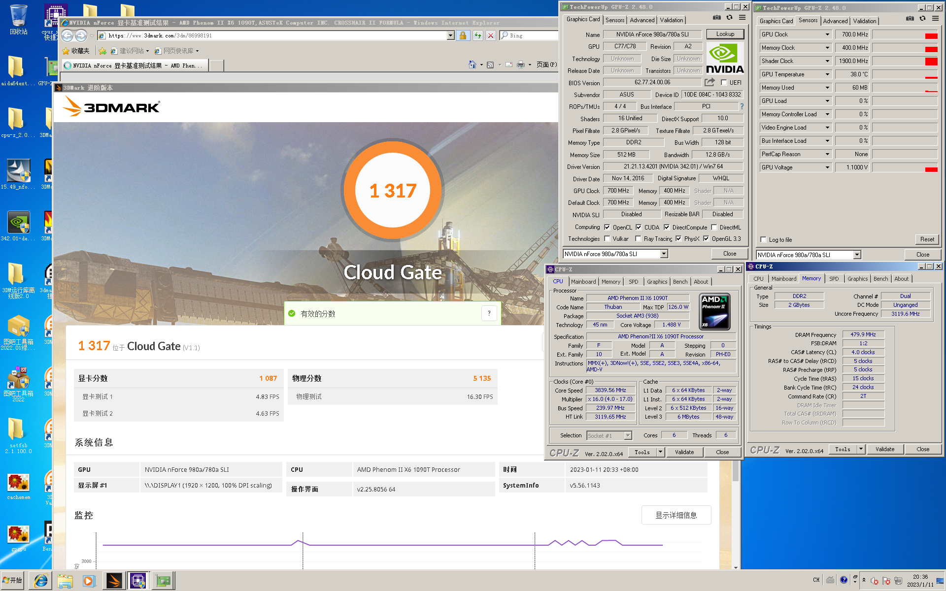
Task: Switch to Advanced tab in left GPU-Z
Action: (x=642, y=20)
